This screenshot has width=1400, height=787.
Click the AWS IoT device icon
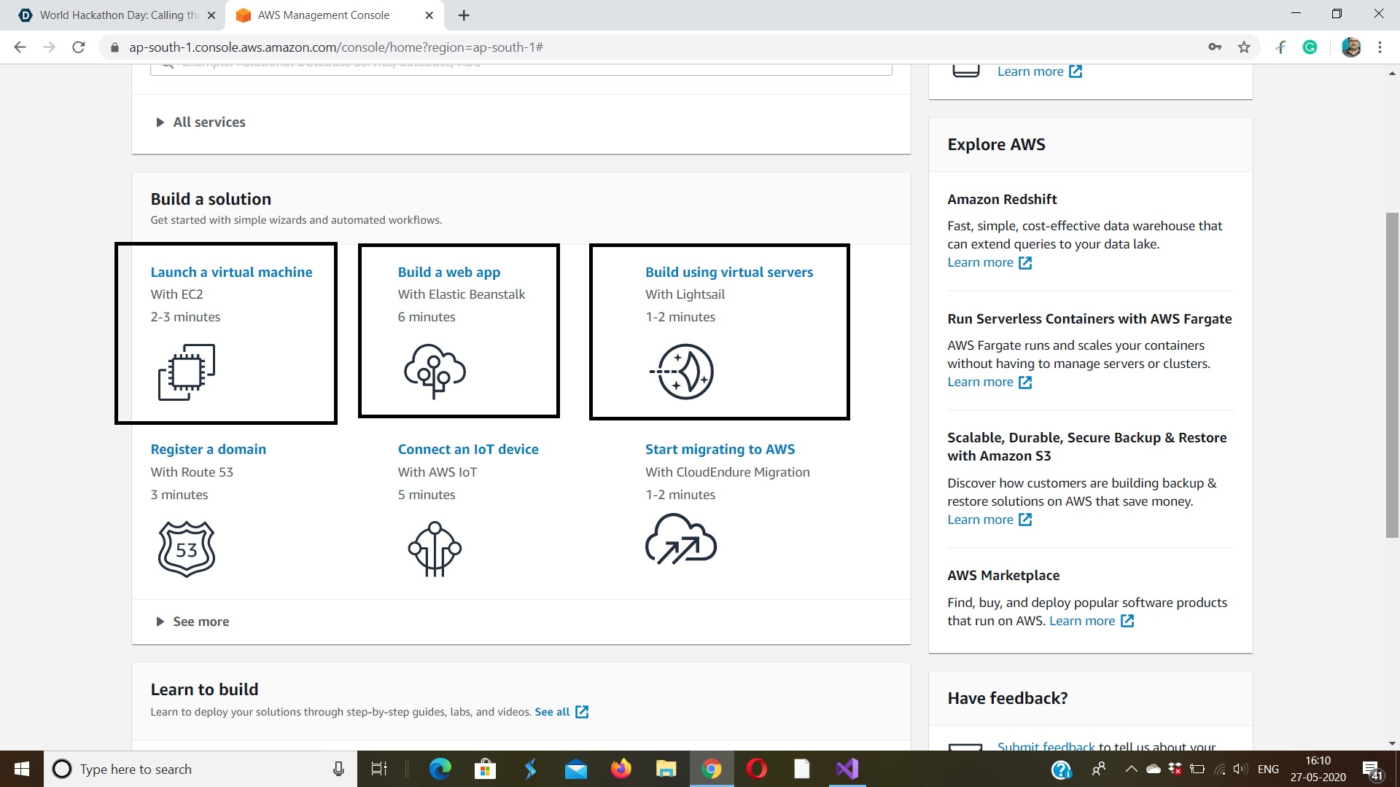tap(435, 549)
